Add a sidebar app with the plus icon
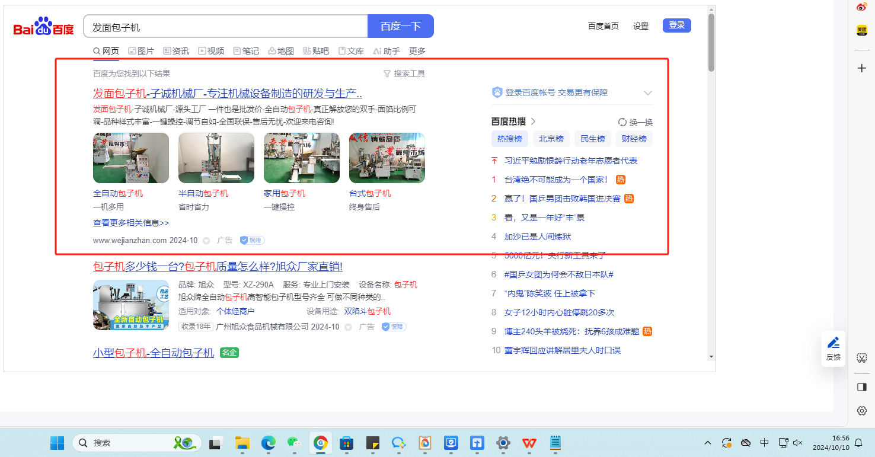The height and width of the screenshot is (457, 875). pyautogui.click(x=862, y=68)
